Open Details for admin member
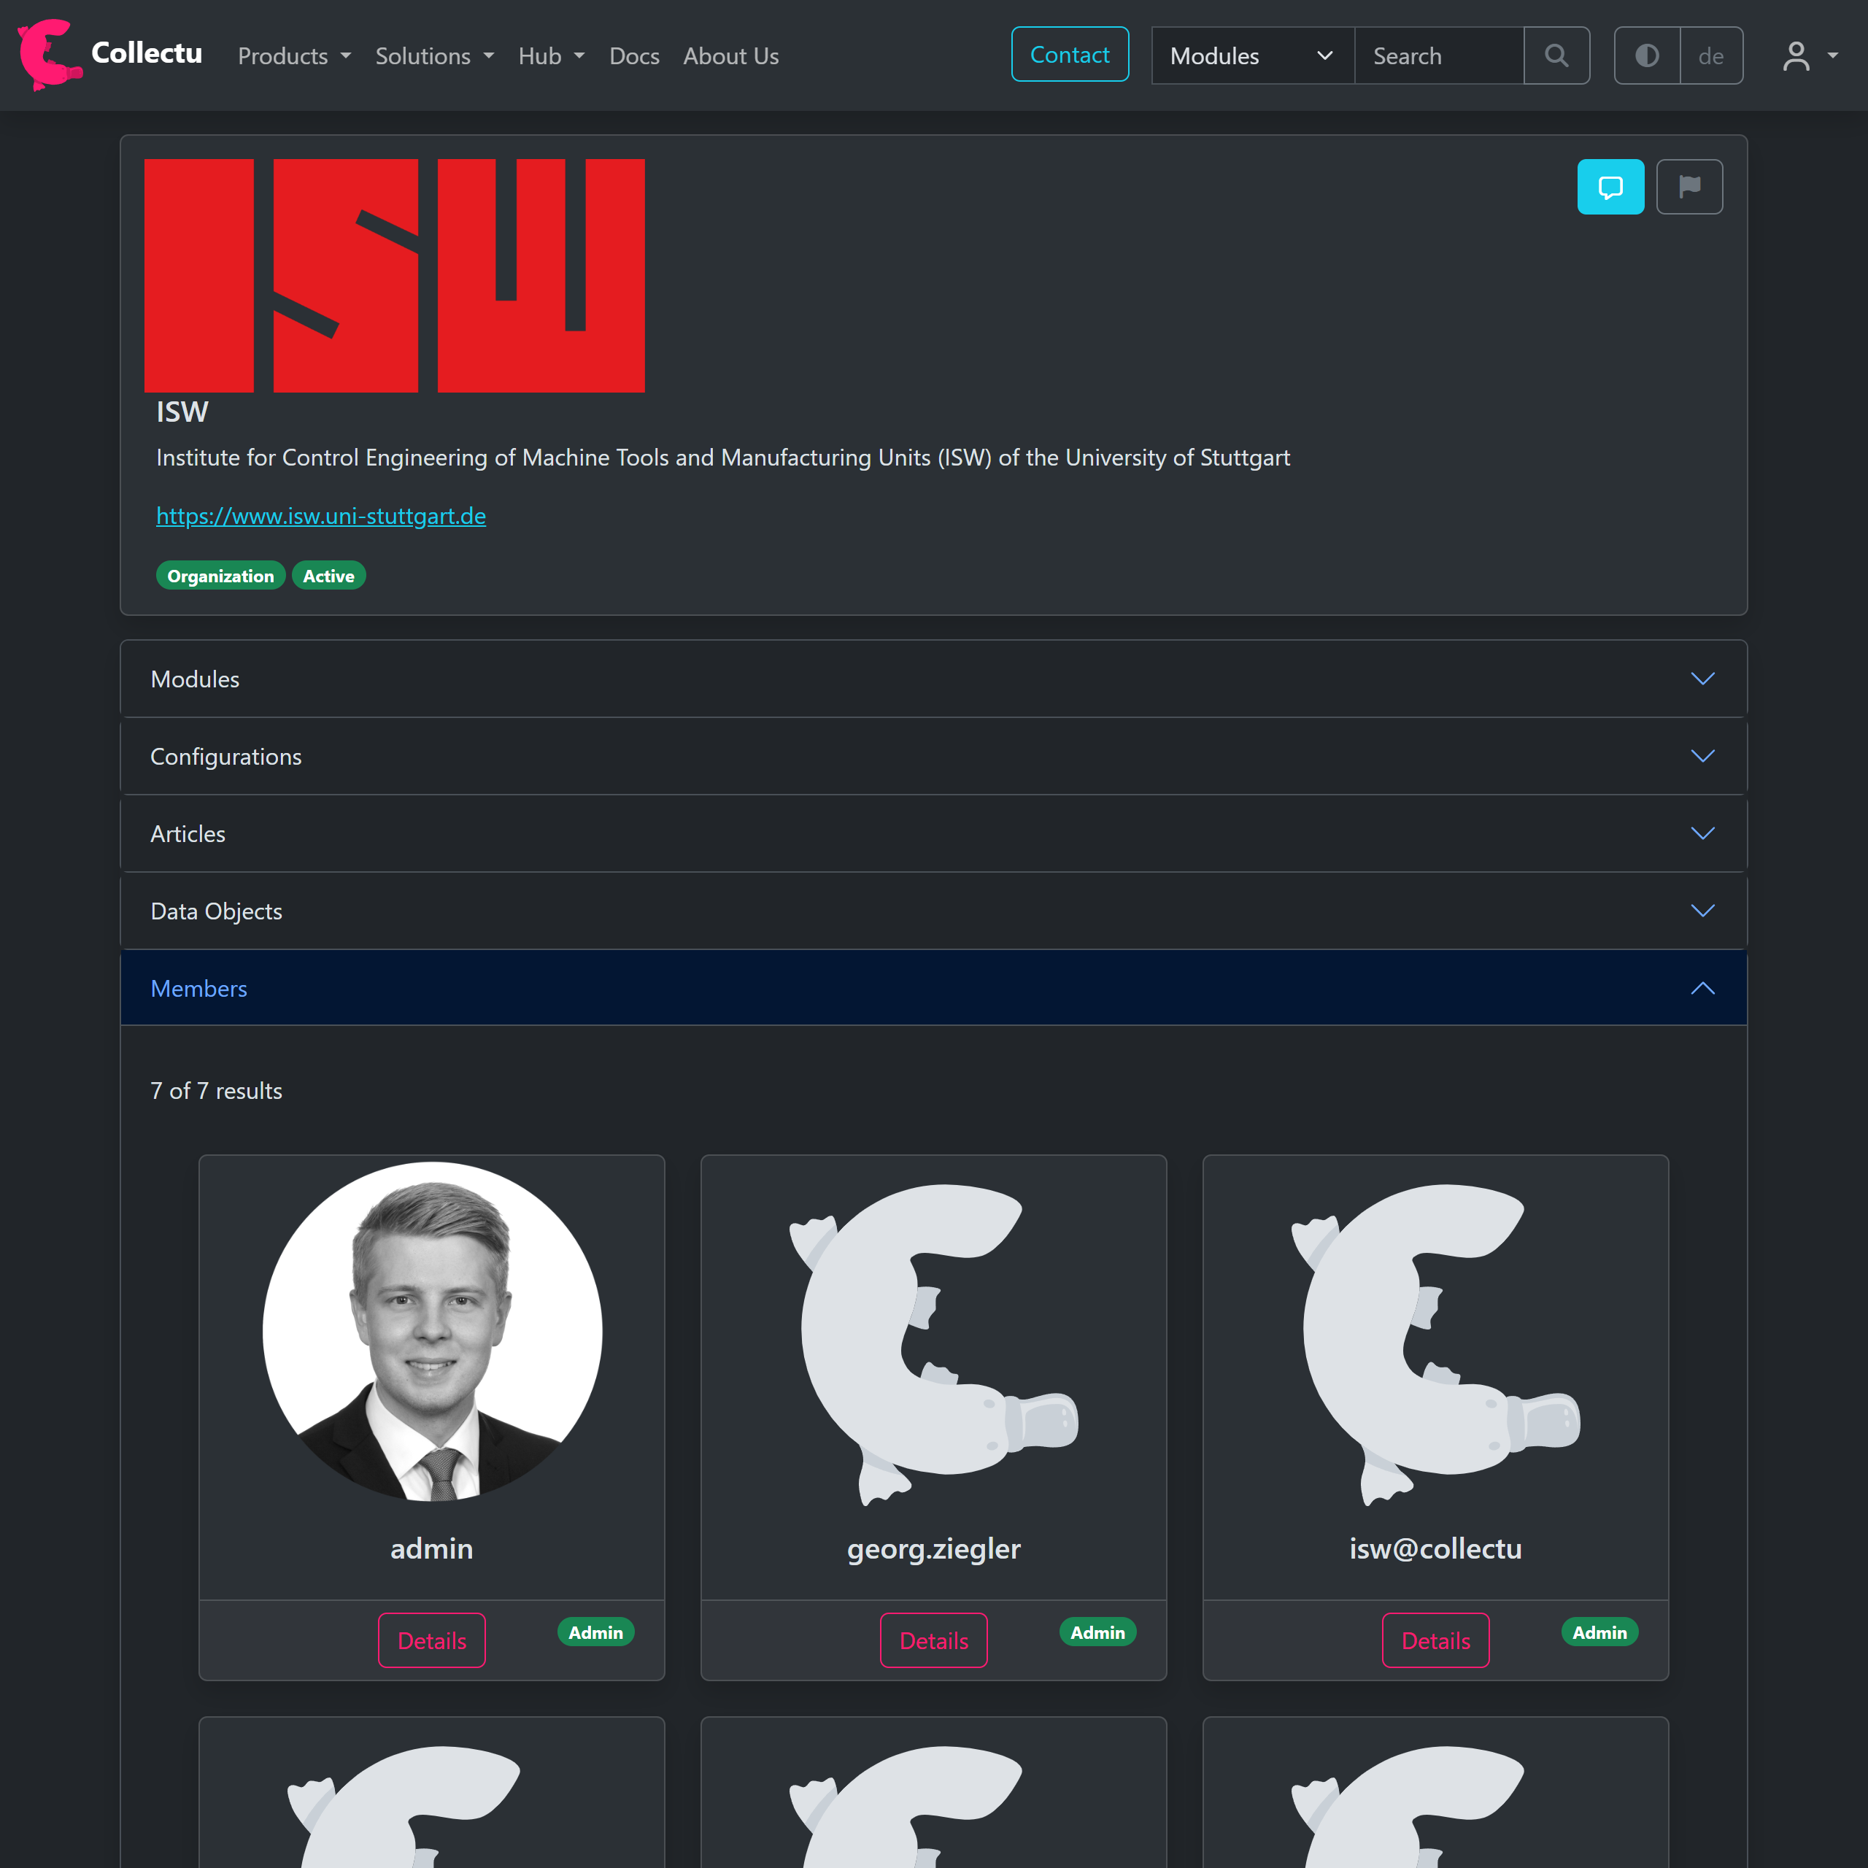1868x1868 pixels. point(432,1640)
